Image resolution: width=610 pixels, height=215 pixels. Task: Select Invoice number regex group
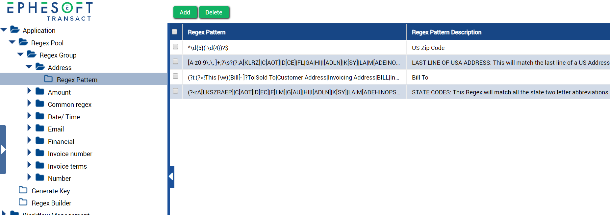point(70,154)
